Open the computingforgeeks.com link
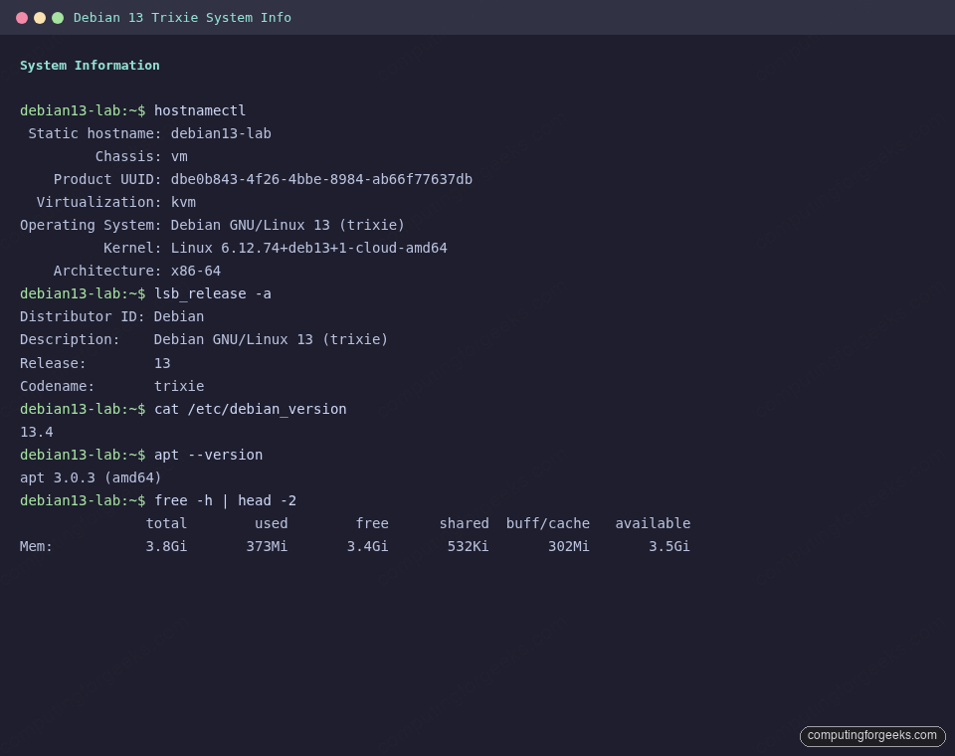 [x=871, y=736]
